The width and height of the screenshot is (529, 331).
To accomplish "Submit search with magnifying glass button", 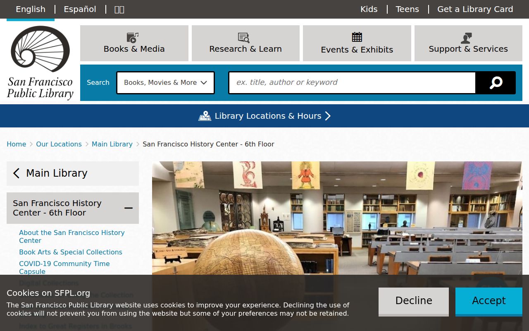I will coord(496,83).
